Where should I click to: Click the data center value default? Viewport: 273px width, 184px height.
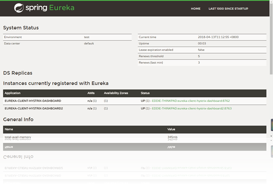pos(89,43)
